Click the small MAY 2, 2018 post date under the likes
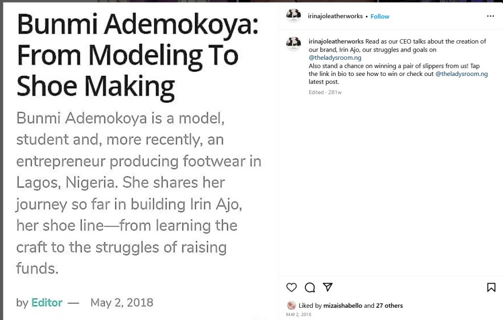The image size is (503, 320). click(x=298, y=315)
